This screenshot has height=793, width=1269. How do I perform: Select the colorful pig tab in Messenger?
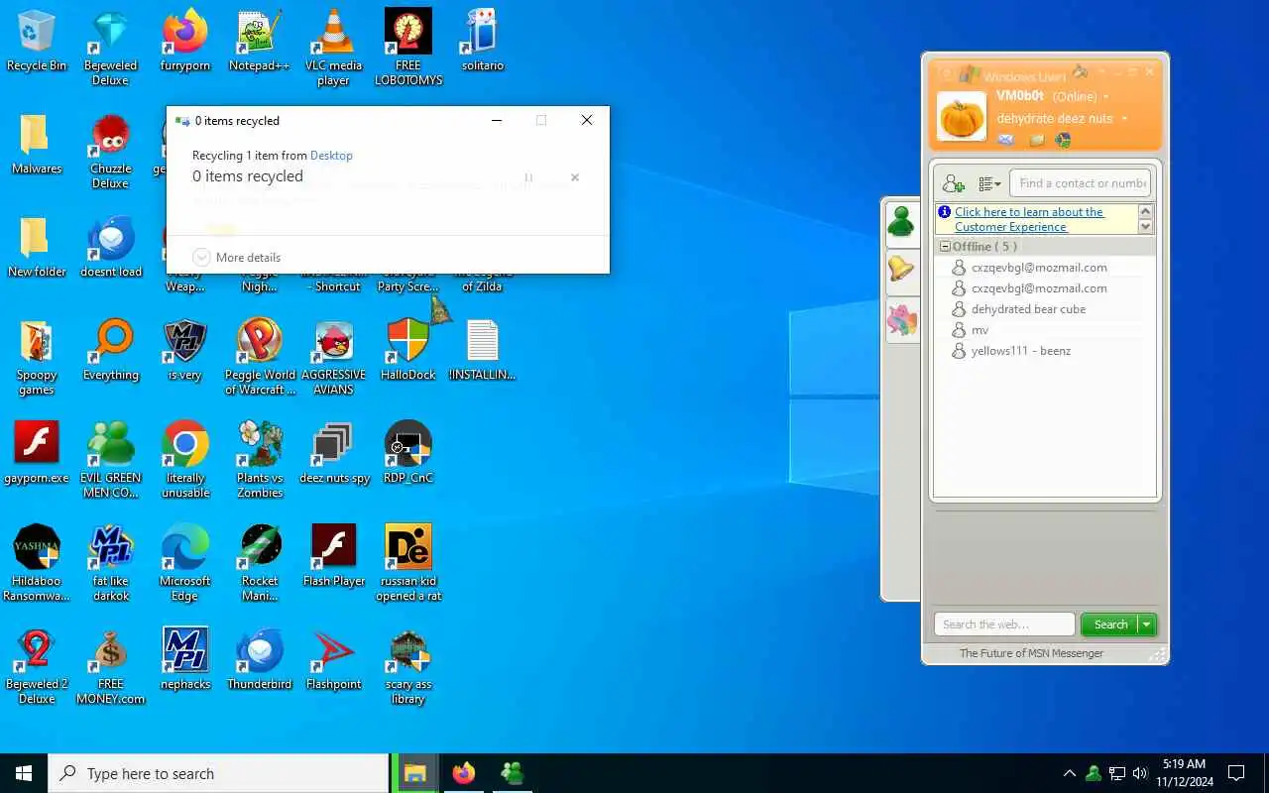pyautogui.click(x=902, y=319)
